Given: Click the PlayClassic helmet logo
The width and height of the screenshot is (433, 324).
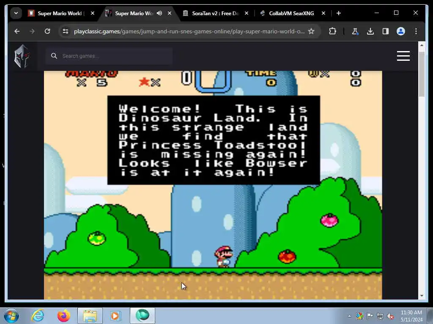Looking at the screenshot, I should tap(22, 56).
